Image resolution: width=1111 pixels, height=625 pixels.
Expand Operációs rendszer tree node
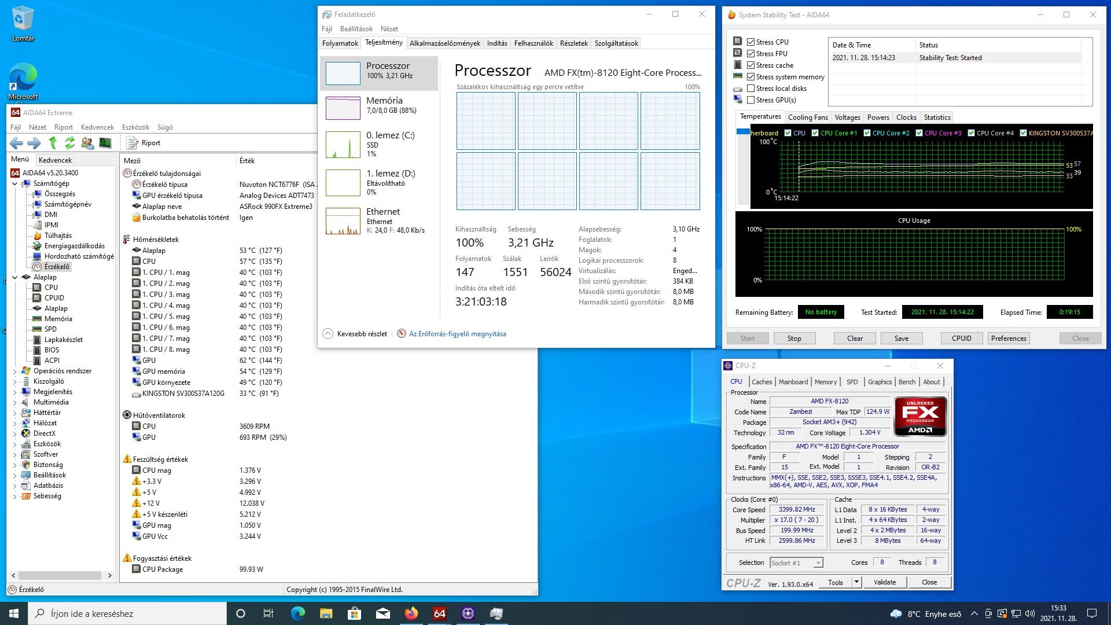point(14,371)
